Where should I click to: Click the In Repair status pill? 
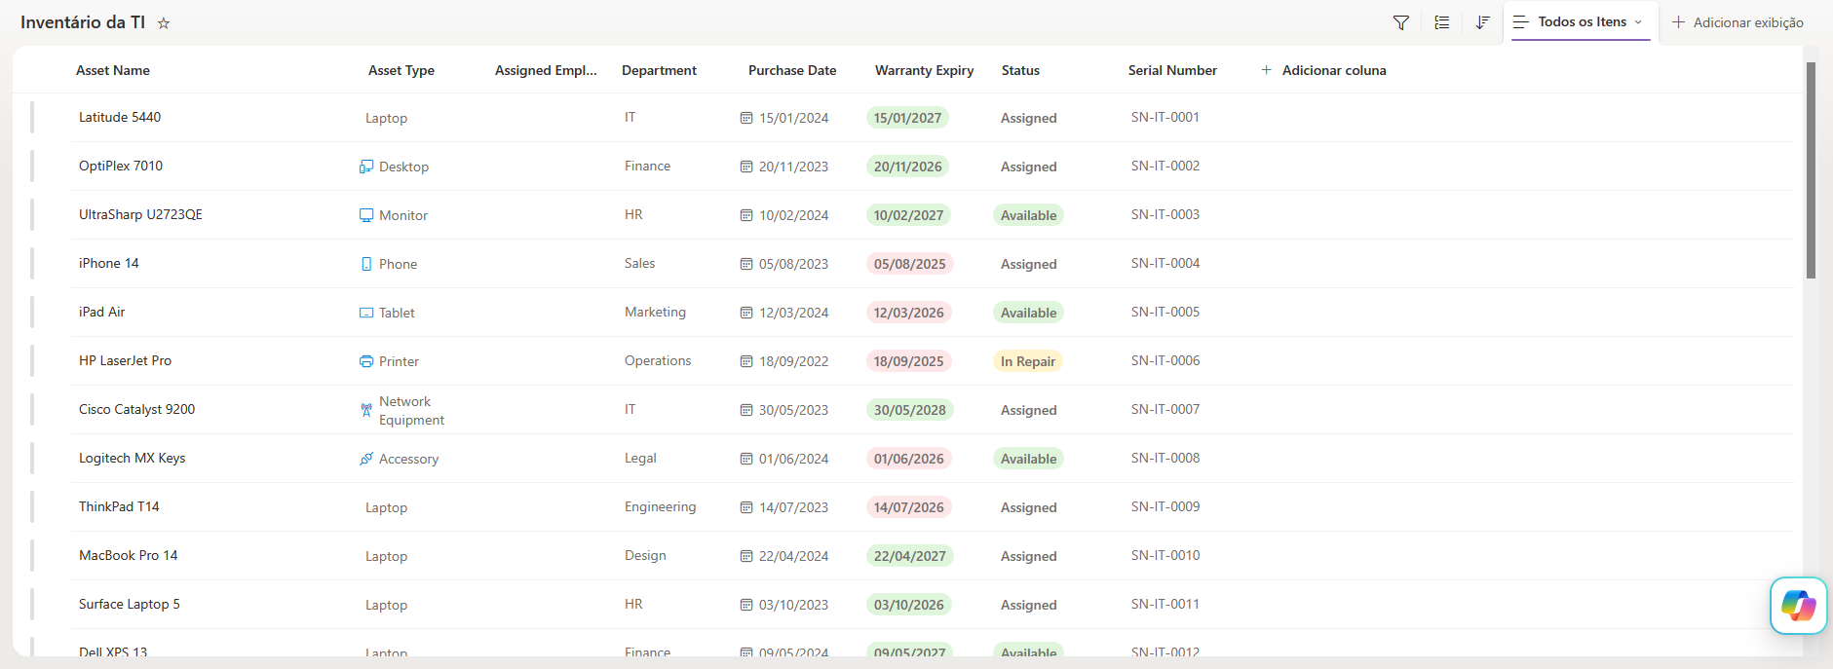coord(1027,361)
